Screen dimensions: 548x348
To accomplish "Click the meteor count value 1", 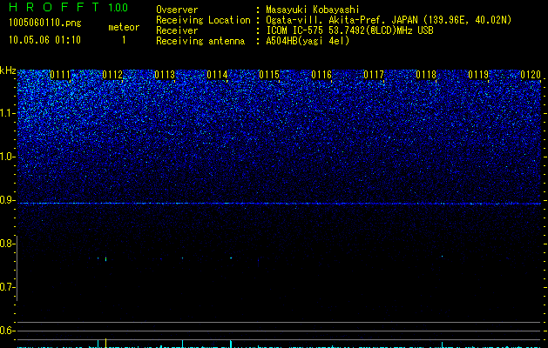I will tap(124, 40).
